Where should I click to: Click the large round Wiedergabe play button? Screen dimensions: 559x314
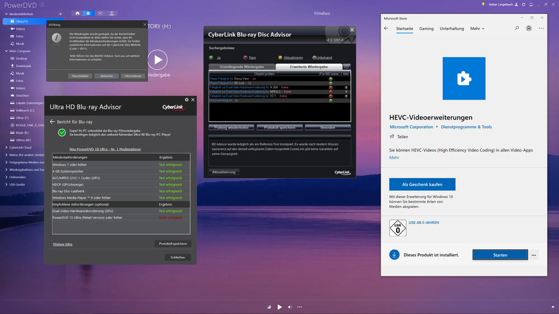pos(158,60)
